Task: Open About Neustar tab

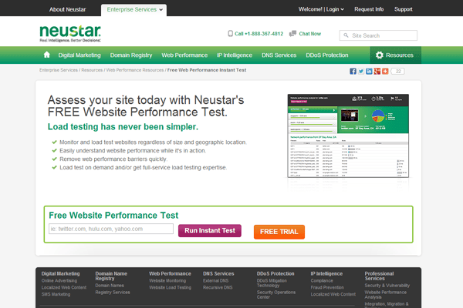Action: click(x=68, y=9)
